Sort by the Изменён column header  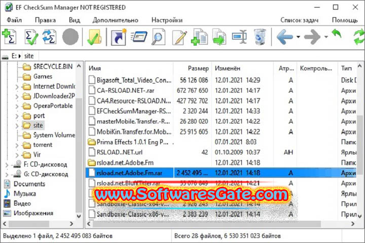point(242,68)
